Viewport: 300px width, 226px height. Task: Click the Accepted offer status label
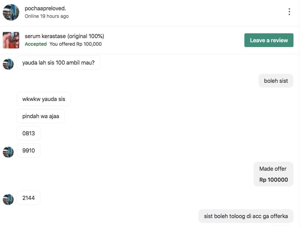click(x=36, y=44)
